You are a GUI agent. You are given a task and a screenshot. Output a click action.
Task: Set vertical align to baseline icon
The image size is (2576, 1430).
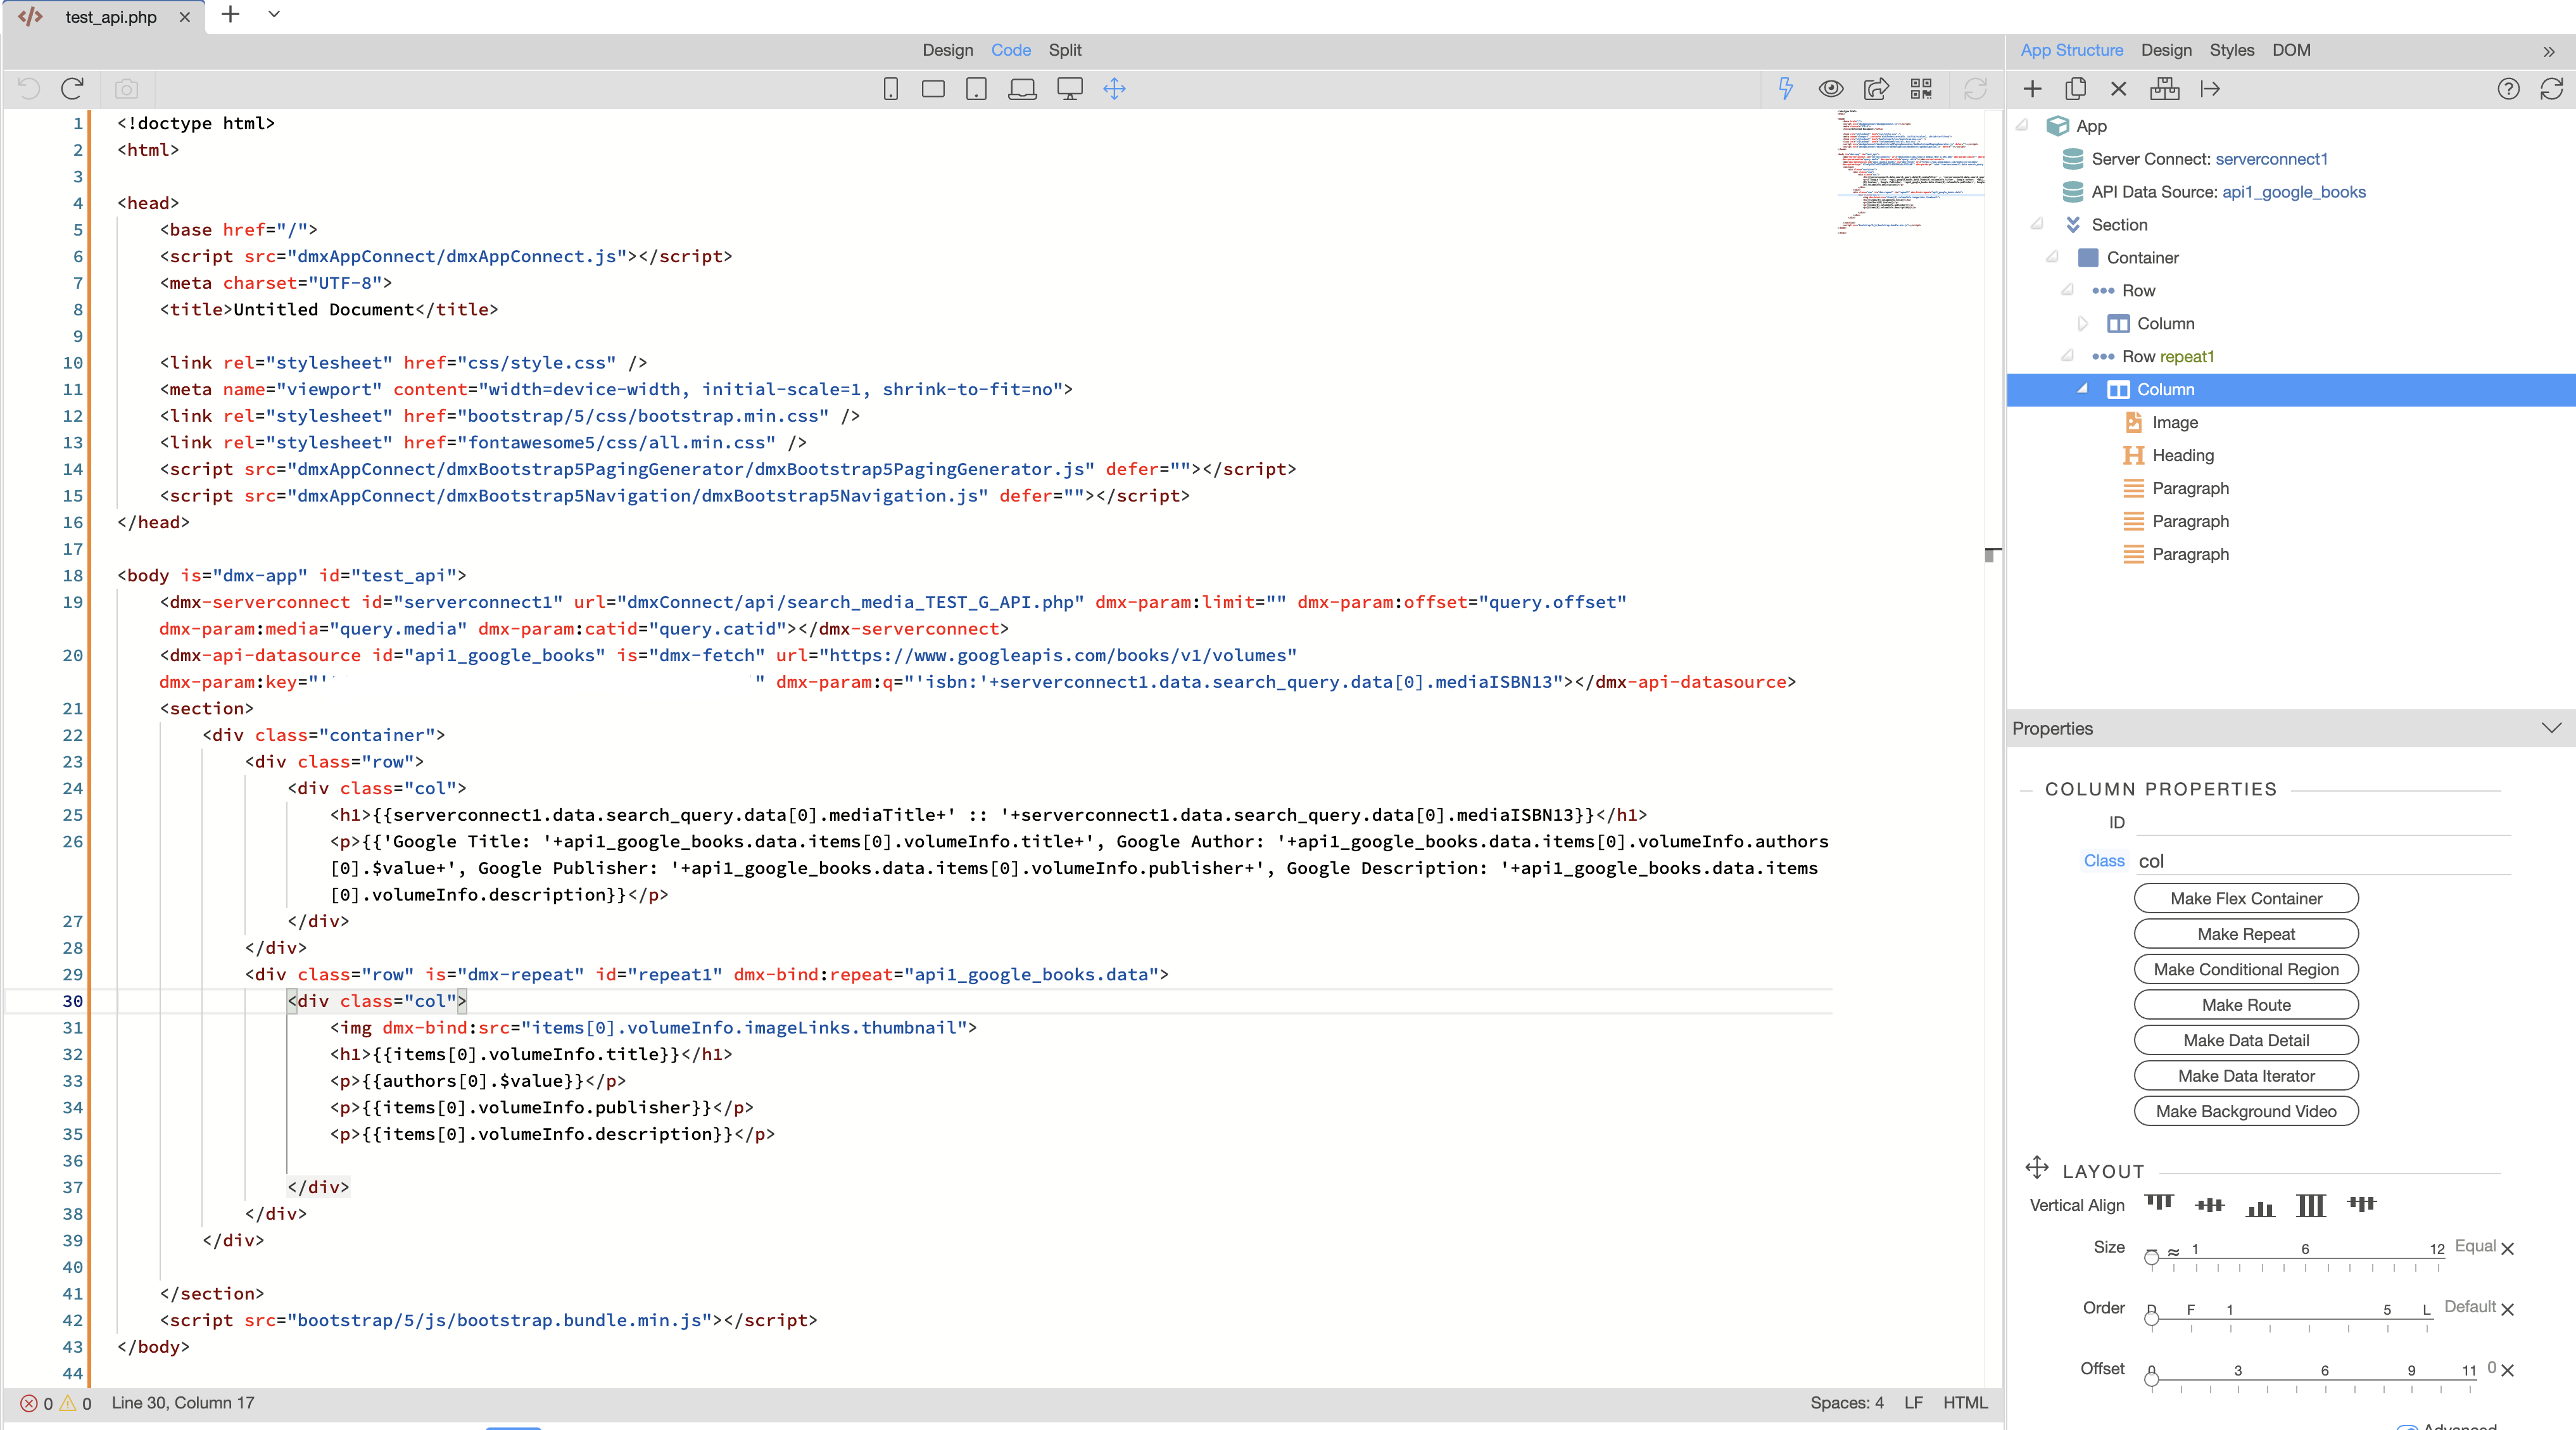click(2361, 1204)
